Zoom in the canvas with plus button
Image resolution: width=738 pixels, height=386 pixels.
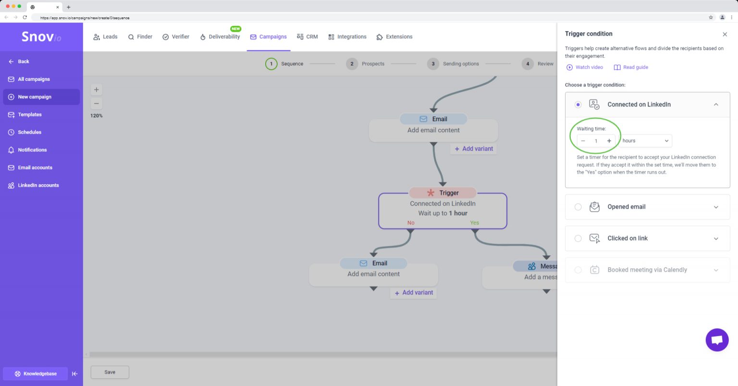(x=97, y=89)
